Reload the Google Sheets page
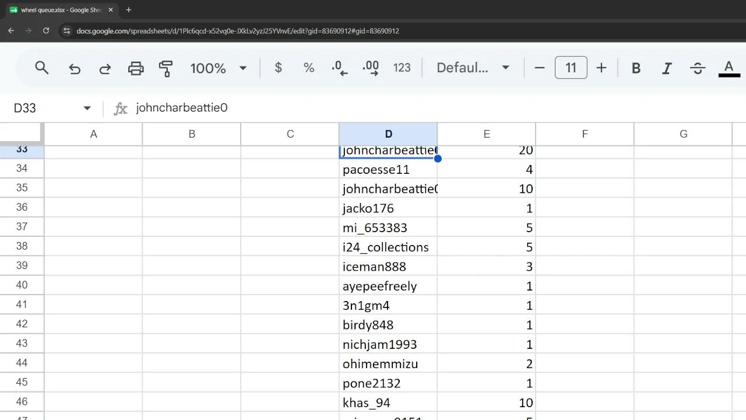This screenshot has width=746, height=420. [x=46, y=30]
